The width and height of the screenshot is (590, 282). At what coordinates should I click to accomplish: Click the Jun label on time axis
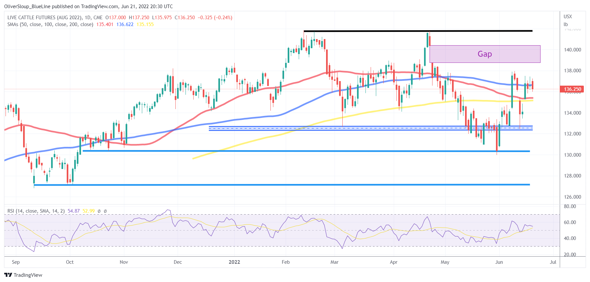(499, 262)
